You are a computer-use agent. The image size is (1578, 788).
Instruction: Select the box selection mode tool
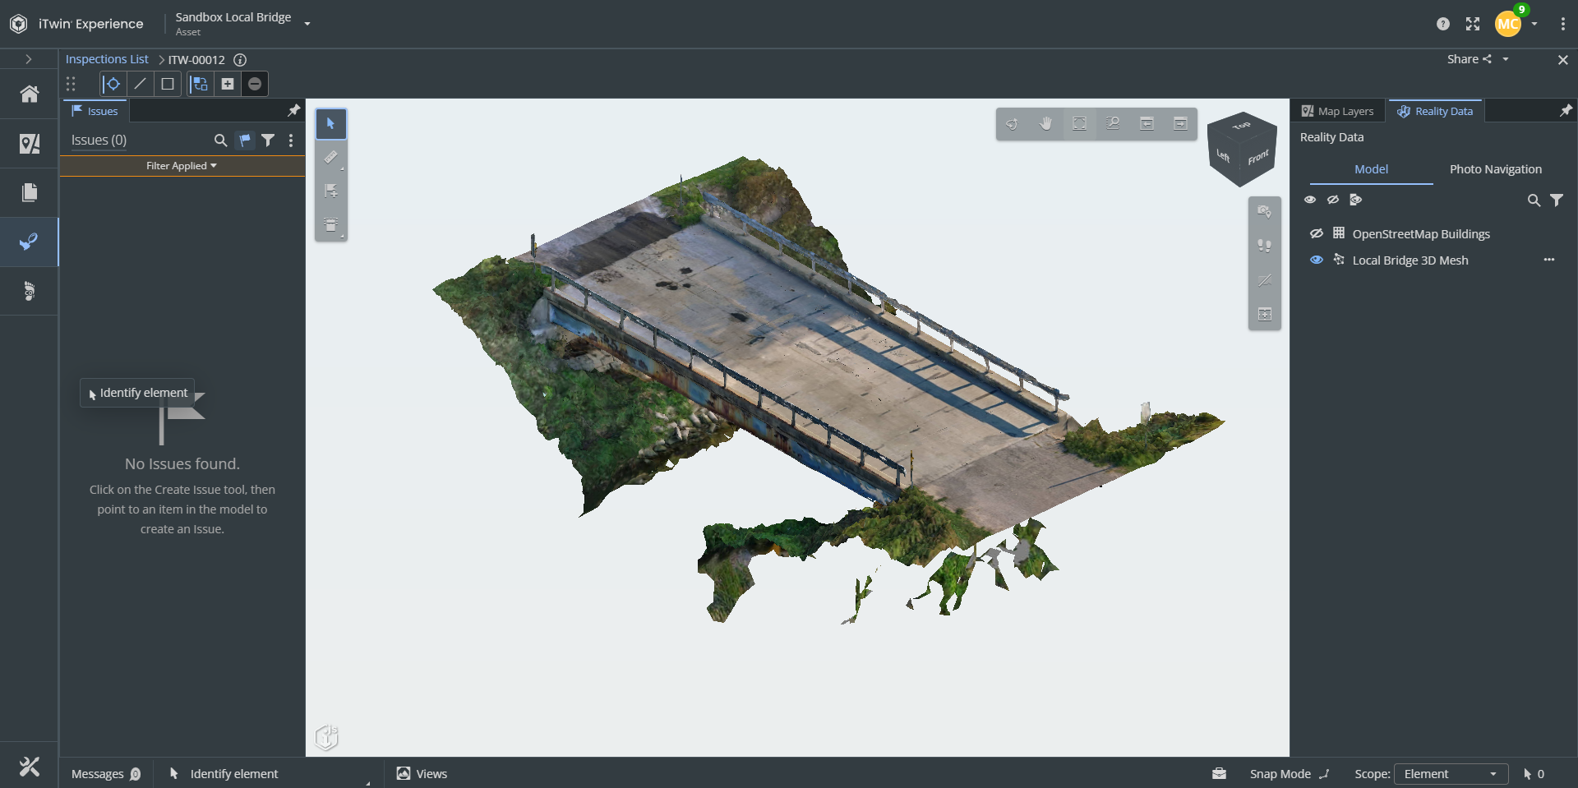tap(168, 84)
